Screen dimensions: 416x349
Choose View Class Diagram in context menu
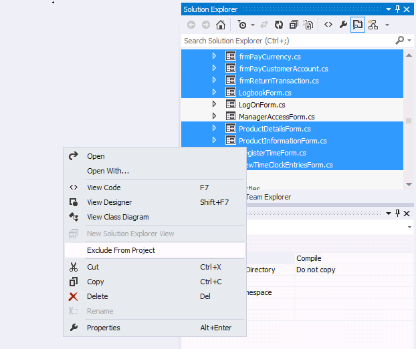(154, 217)
